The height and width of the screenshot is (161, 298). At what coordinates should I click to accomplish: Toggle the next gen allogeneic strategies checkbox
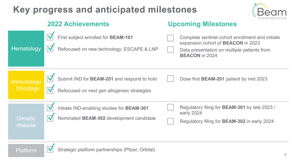pos(50,90)
